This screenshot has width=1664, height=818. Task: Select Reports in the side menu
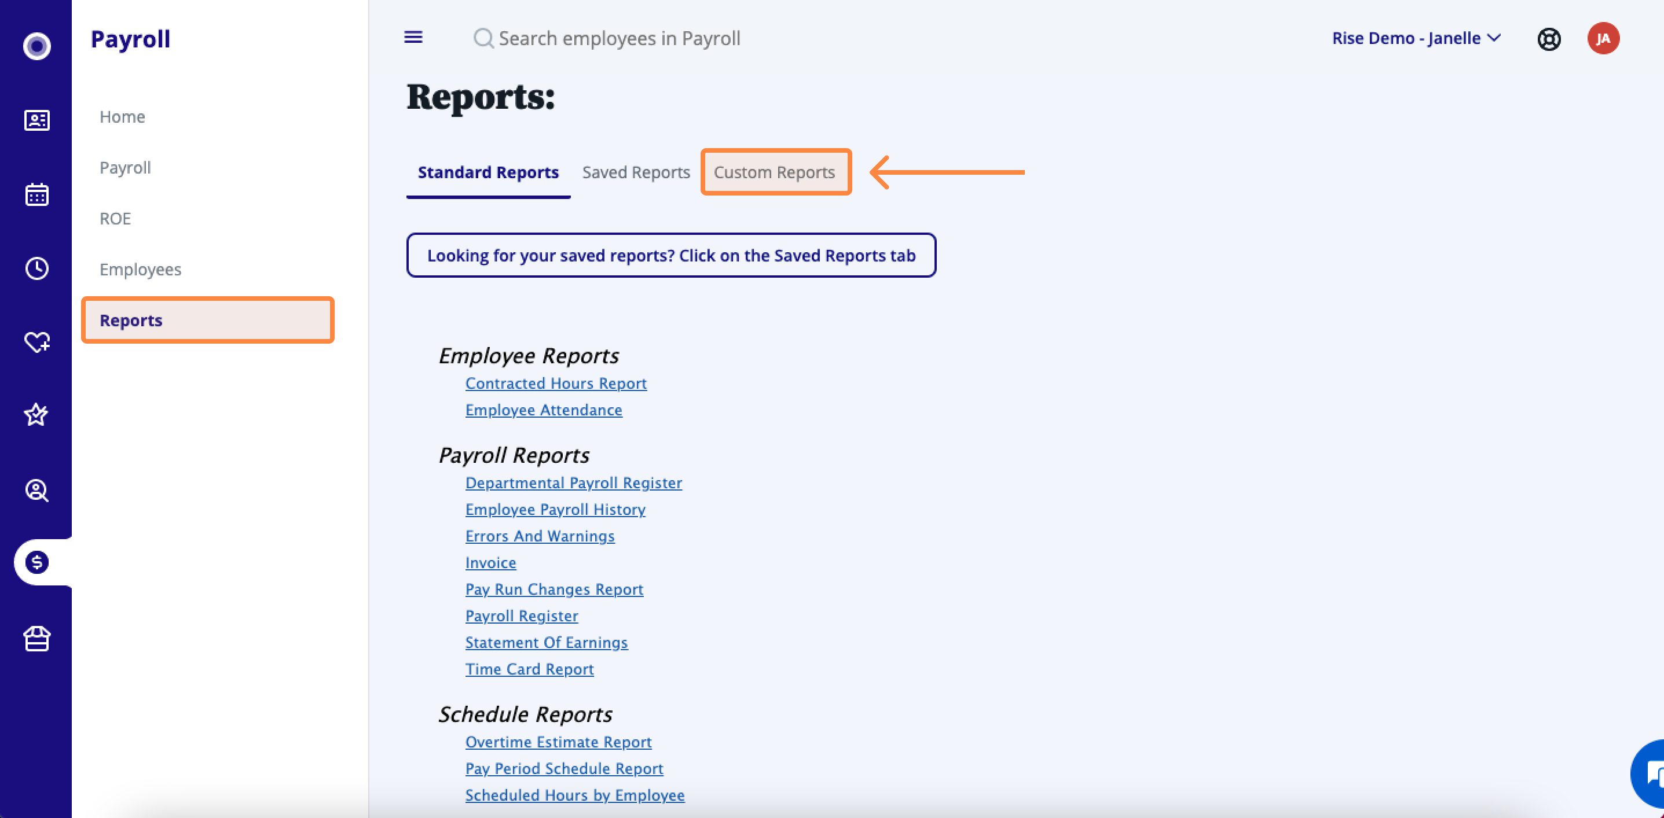click(x=207, y=320)
